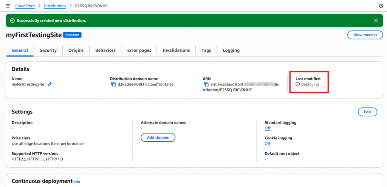Go to the CloudFront breadcrumb link

pos(25,6)
